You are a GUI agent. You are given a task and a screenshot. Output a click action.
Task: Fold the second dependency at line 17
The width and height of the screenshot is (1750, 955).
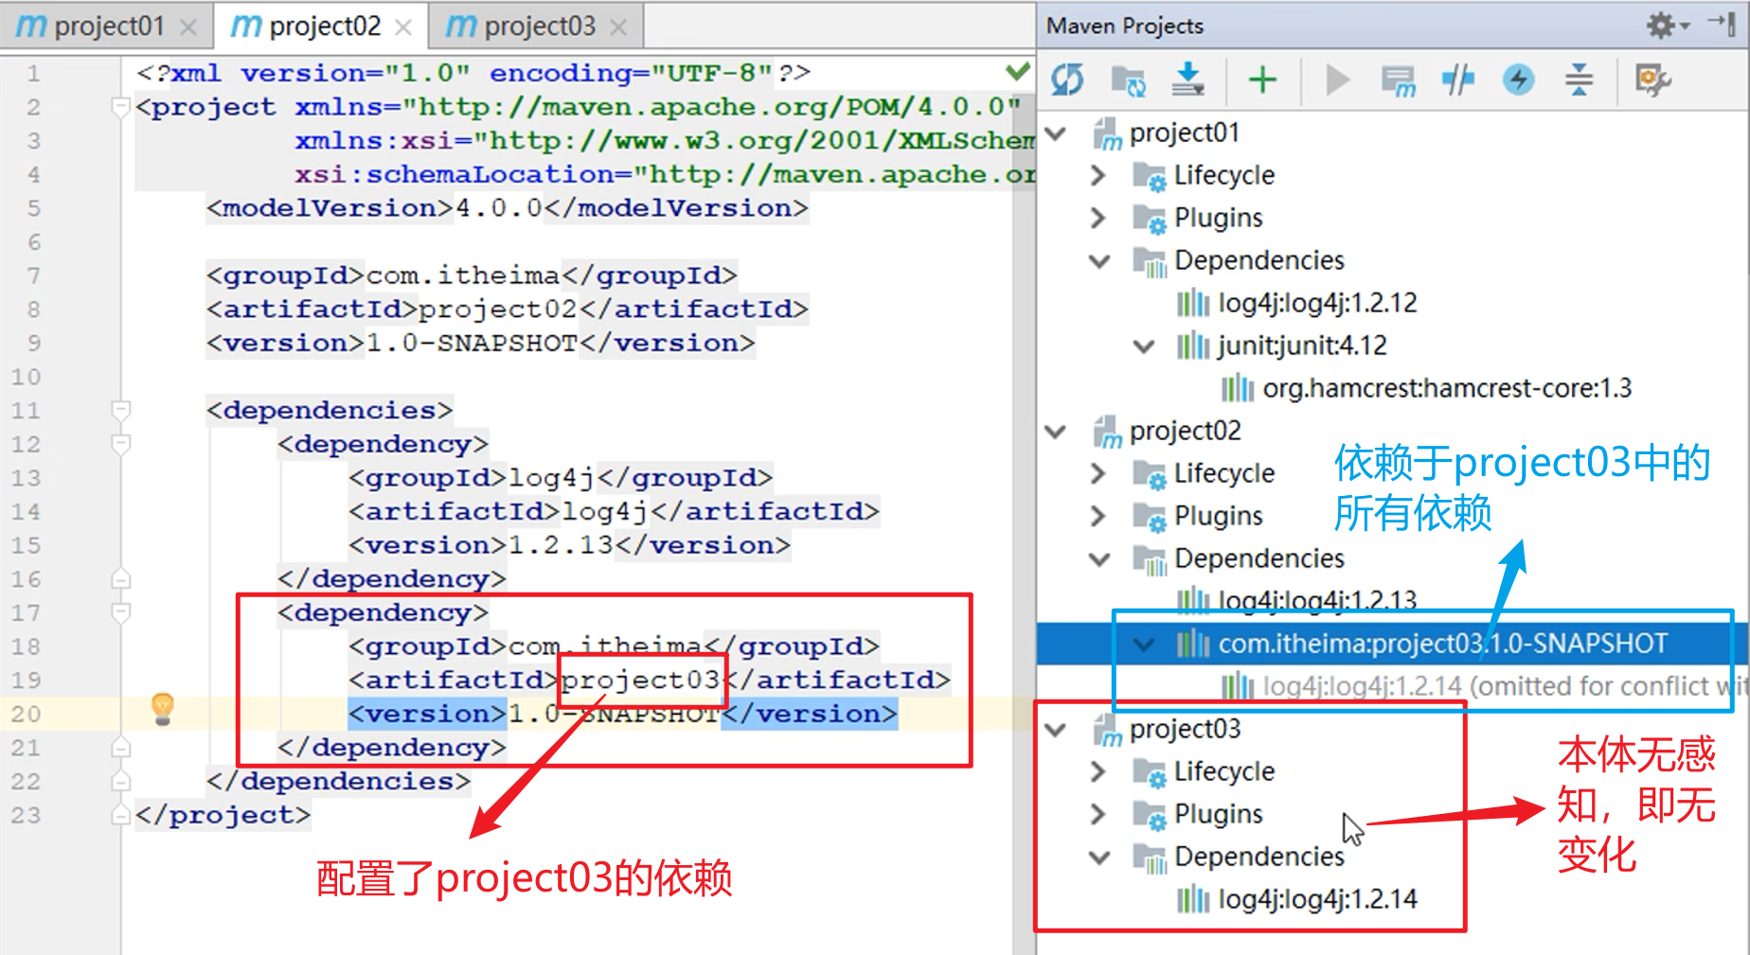click(x=120, y=612)
